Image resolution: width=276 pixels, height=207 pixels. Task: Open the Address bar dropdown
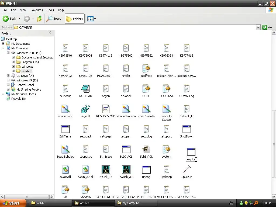(x=258, y=27)
